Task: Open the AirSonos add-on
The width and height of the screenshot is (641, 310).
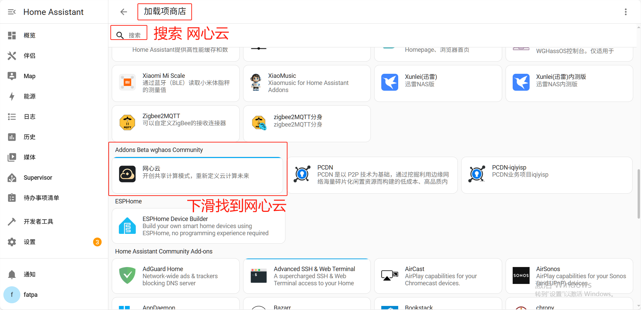Action: pos(569,276)
